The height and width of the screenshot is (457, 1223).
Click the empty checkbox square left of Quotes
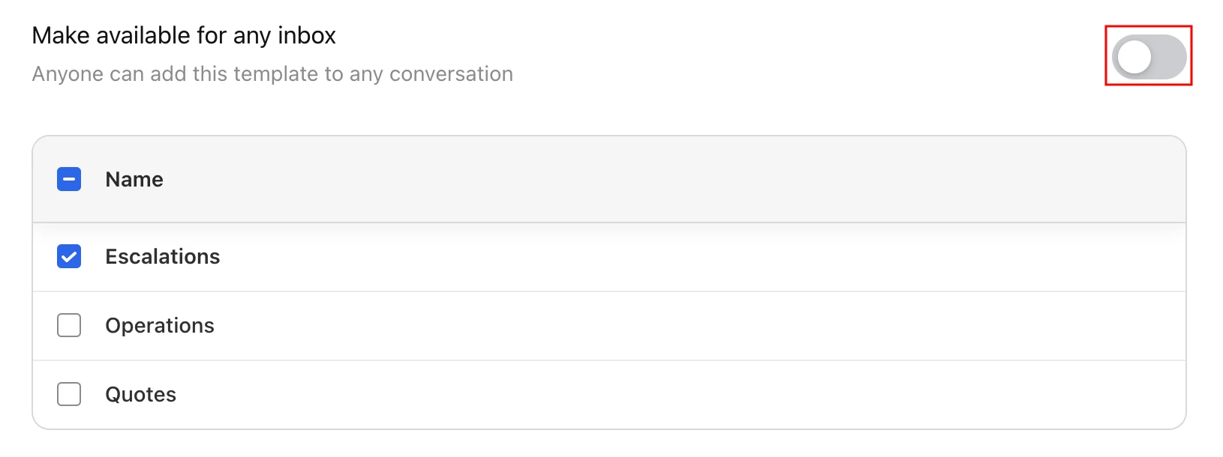(x=69, y=395)
